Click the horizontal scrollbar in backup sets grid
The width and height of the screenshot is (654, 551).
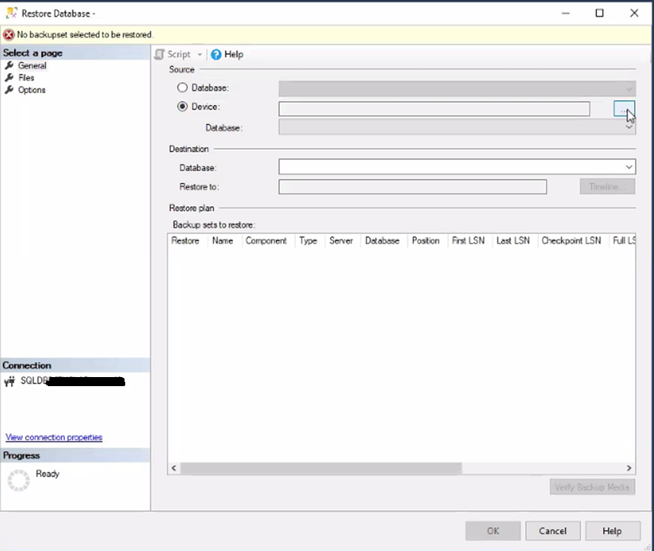point(320,468)
